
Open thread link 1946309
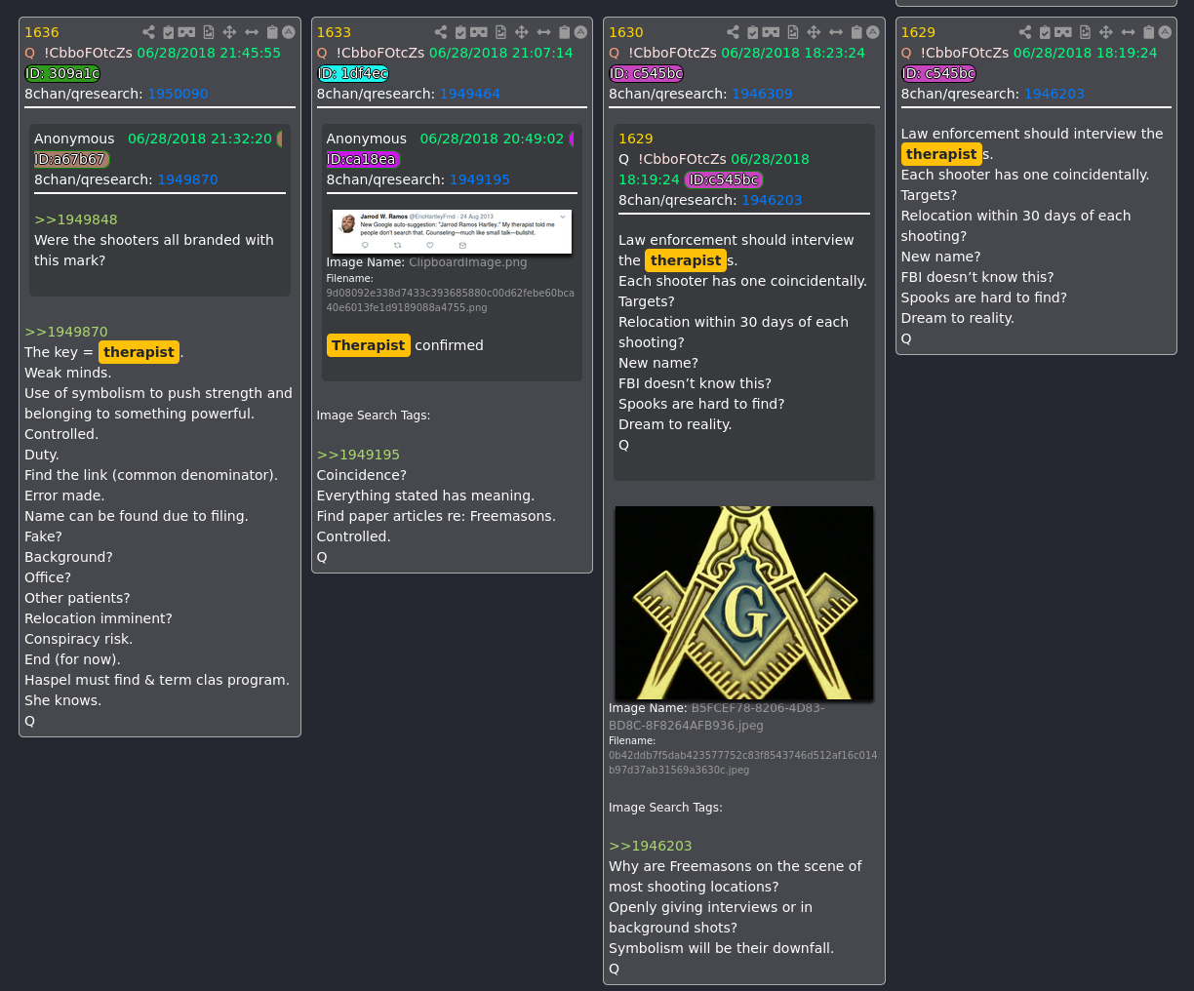tap(762, 94)
